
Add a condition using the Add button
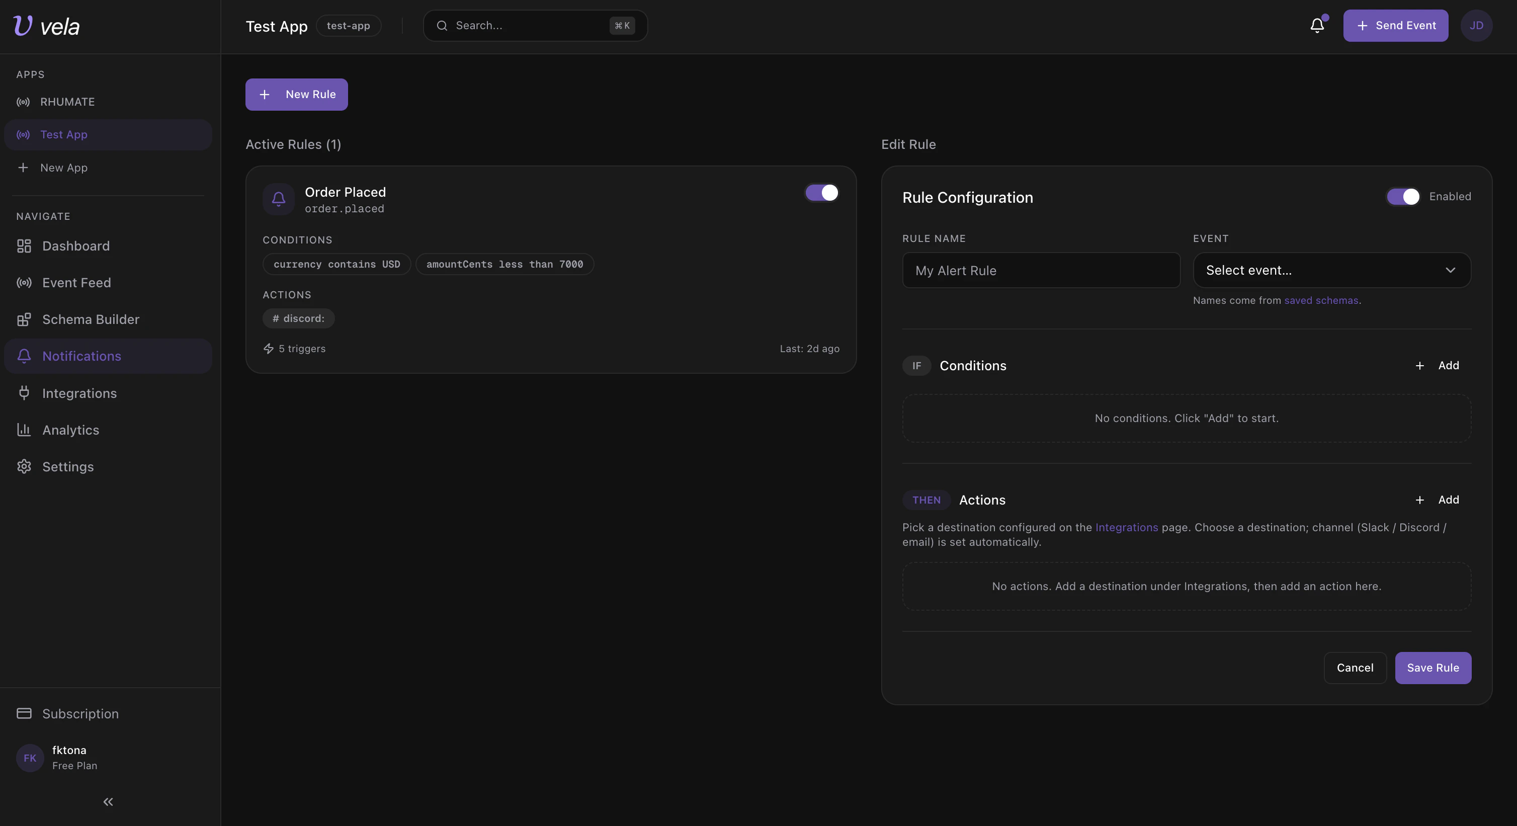coord(1437,365)
